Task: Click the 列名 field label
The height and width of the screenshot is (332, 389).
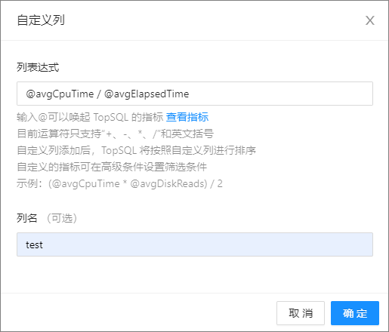Action: [27, 218]
